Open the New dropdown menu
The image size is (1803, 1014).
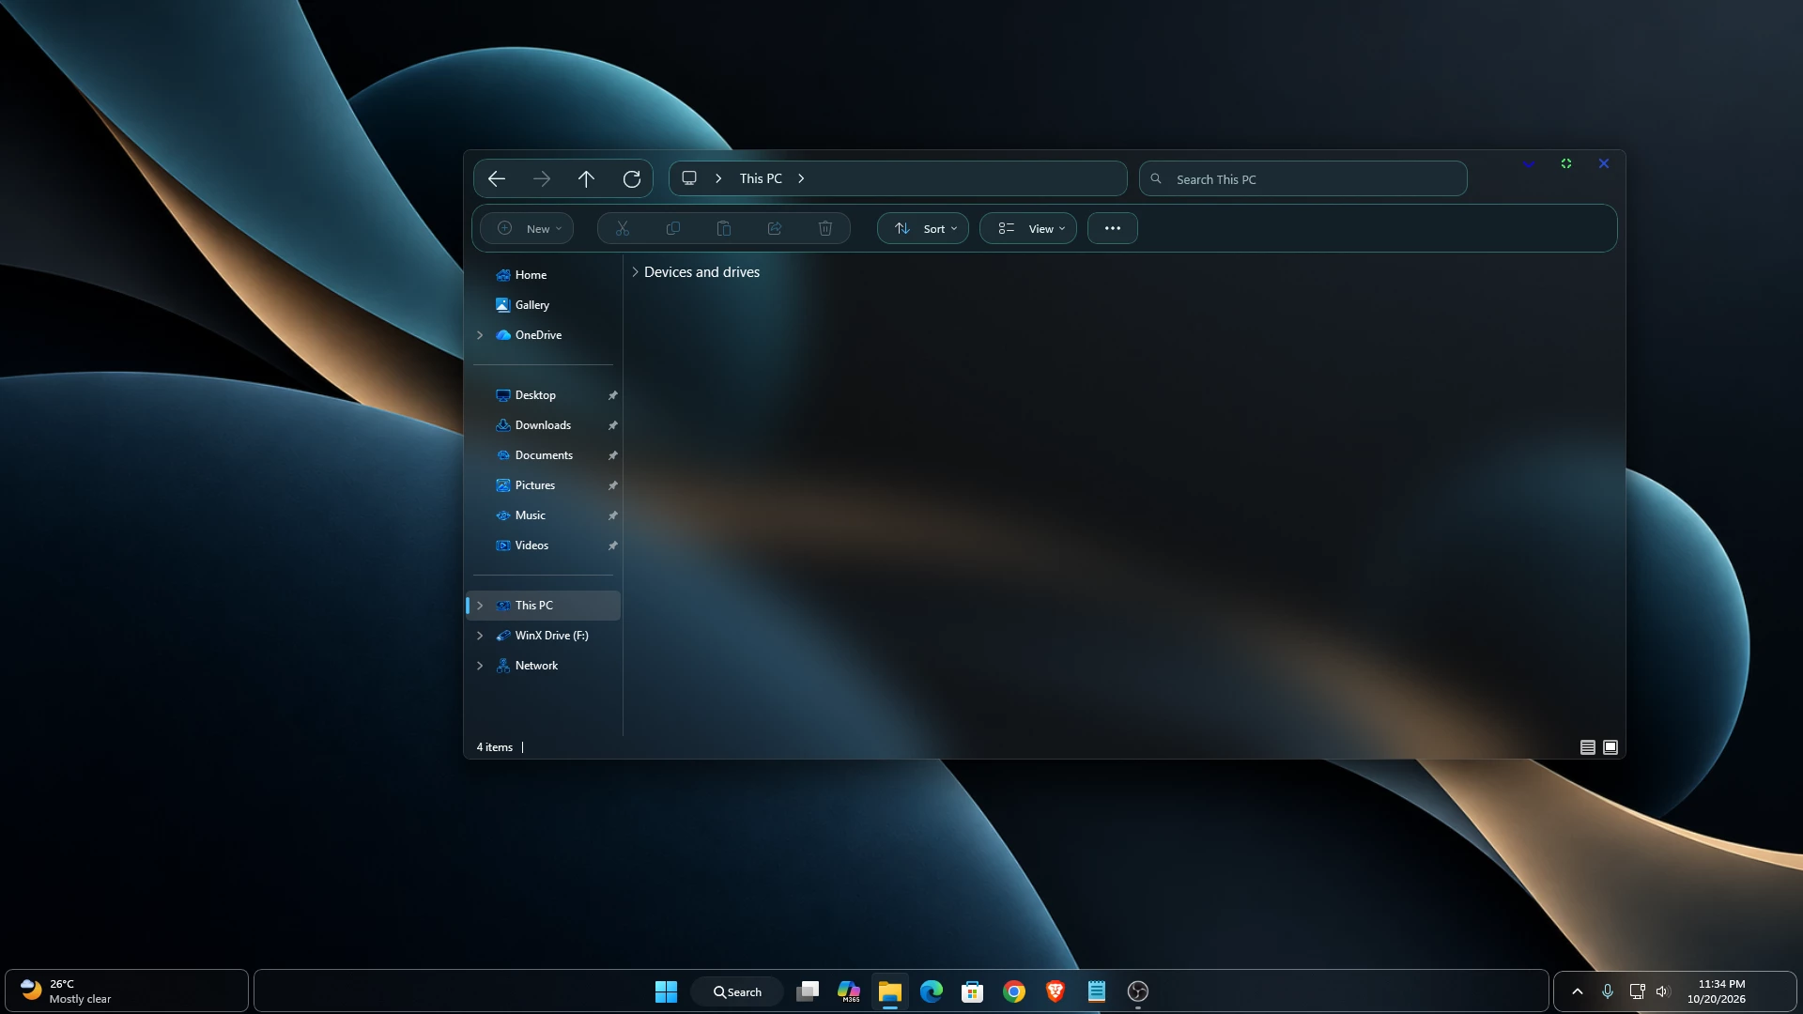pyautogui.click(x=527, y=228)
